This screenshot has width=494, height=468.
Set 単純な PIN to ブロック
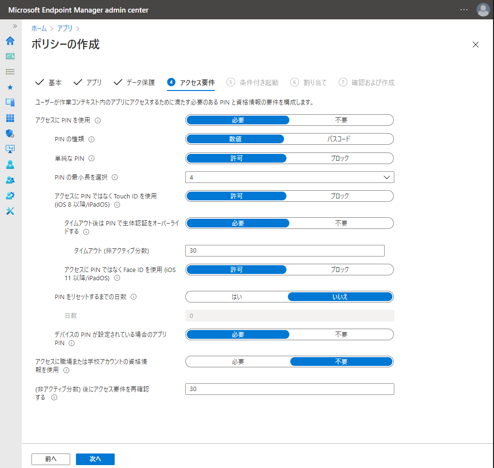coord(340,158)
